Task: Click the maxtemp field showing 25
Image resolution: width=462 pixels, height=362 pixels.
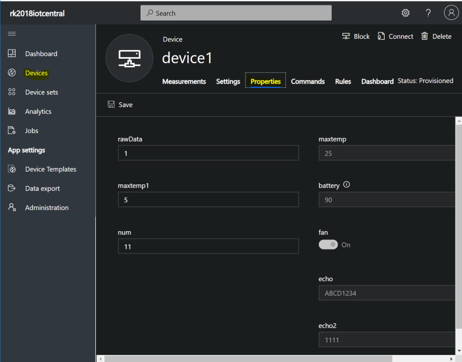Action: [387, 153]
